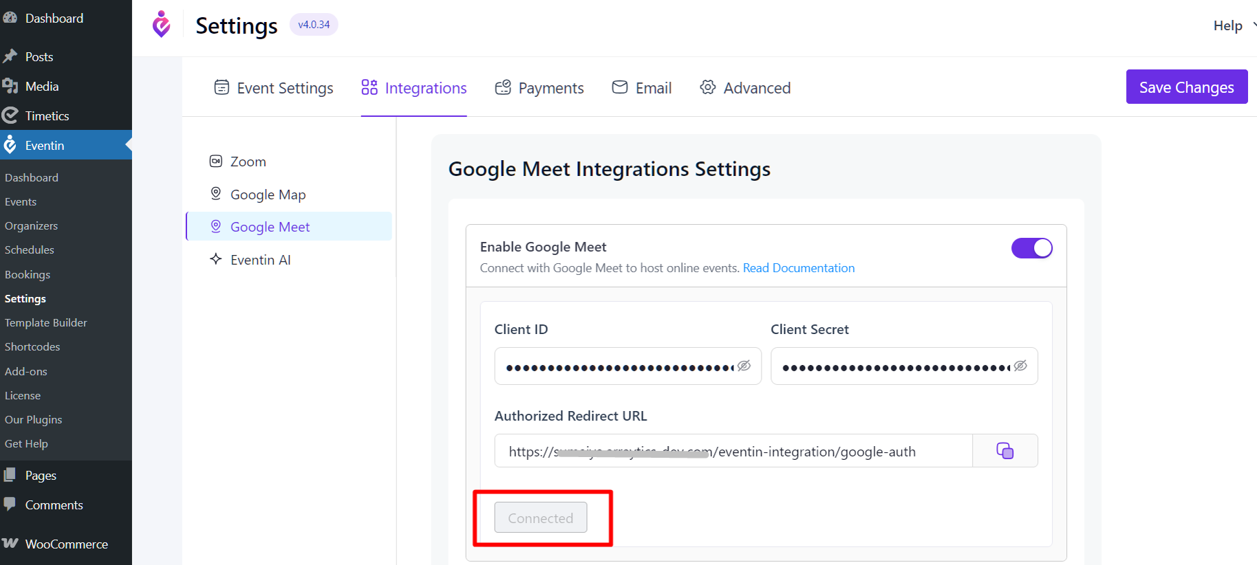1257x565 pixels.
Task: Open the Payments tab
Action: point(539,87)
